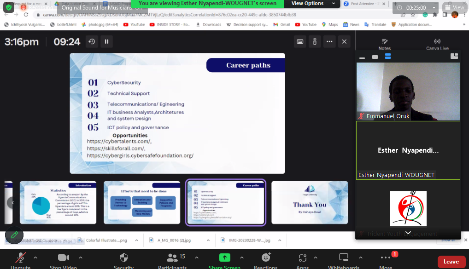Open the Participants panel
Image resolution: width=469 pixels, height=269 pixels.
pos(173,260)
